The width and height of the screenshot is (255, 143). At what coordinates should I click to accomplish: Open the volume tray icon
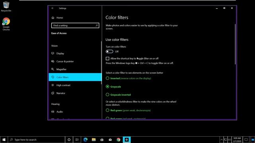(229, 139)
